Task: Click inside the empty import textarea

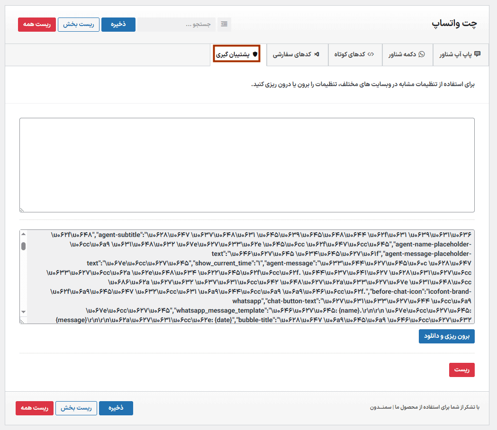Action: point(246,165)
